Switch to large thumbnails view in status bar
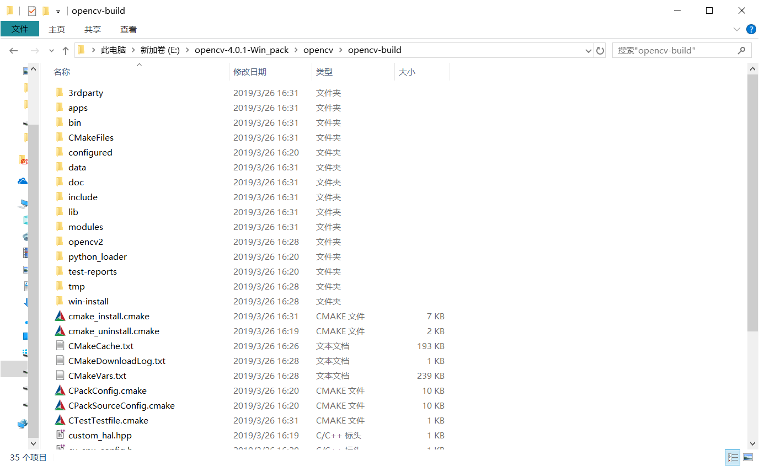 pyautogui.click(x=748, y=457)
